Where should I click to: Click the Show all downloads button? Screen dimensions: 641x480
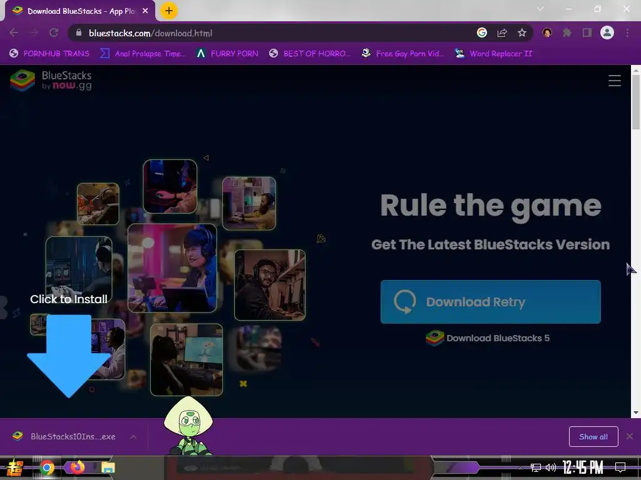click(x=593, y=437)
